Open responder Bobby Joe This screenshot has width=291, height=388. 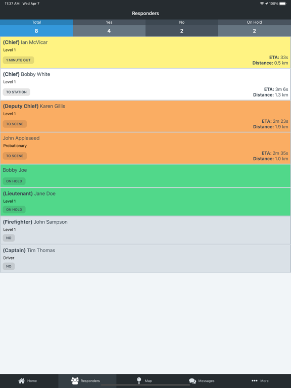(145, 176)
